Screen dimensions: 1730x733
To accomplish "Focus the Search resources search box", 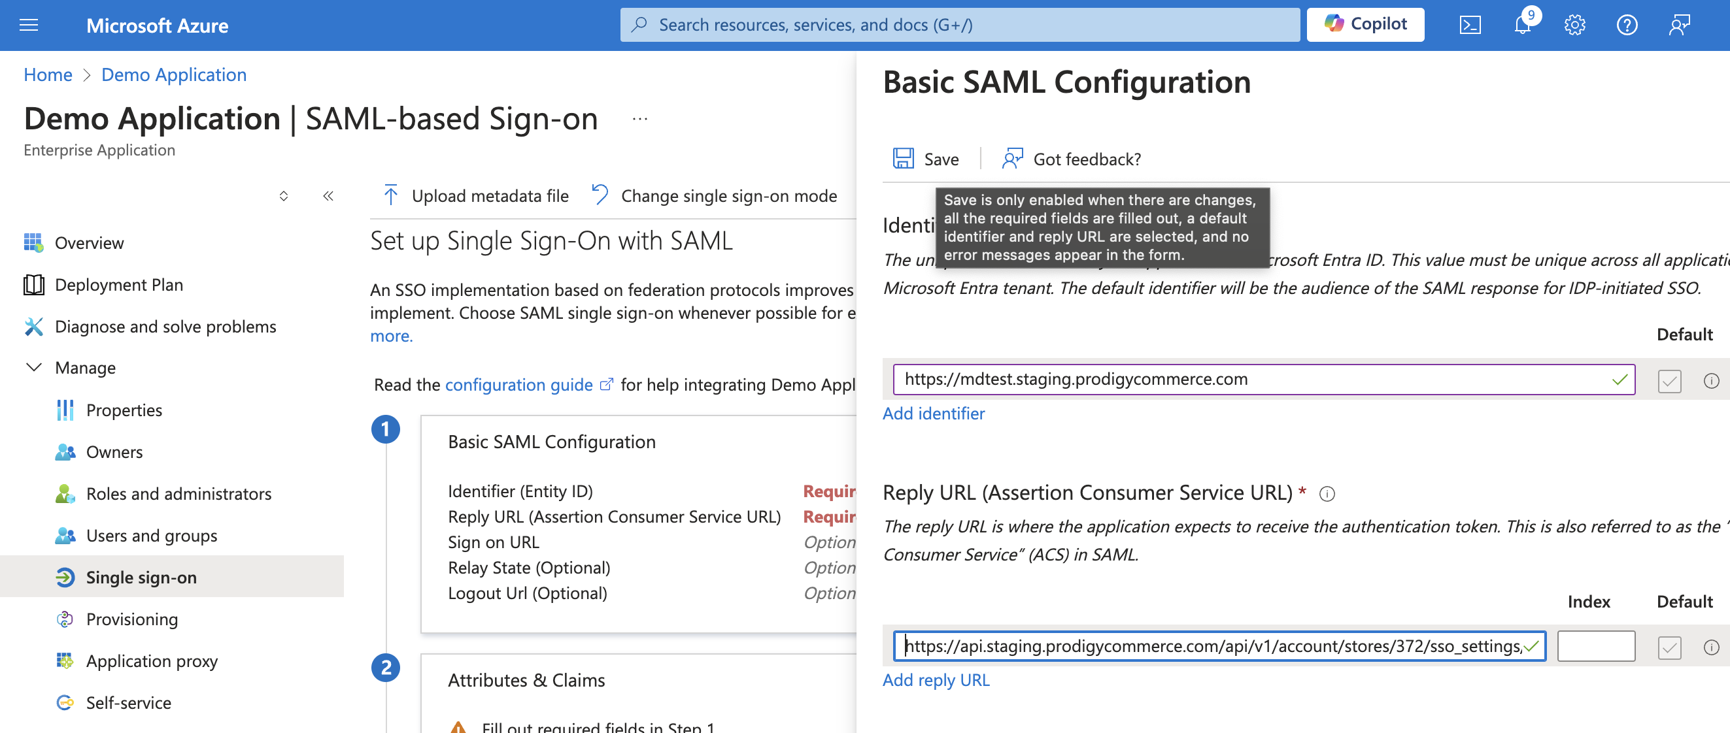I will (x=959, y=25).
